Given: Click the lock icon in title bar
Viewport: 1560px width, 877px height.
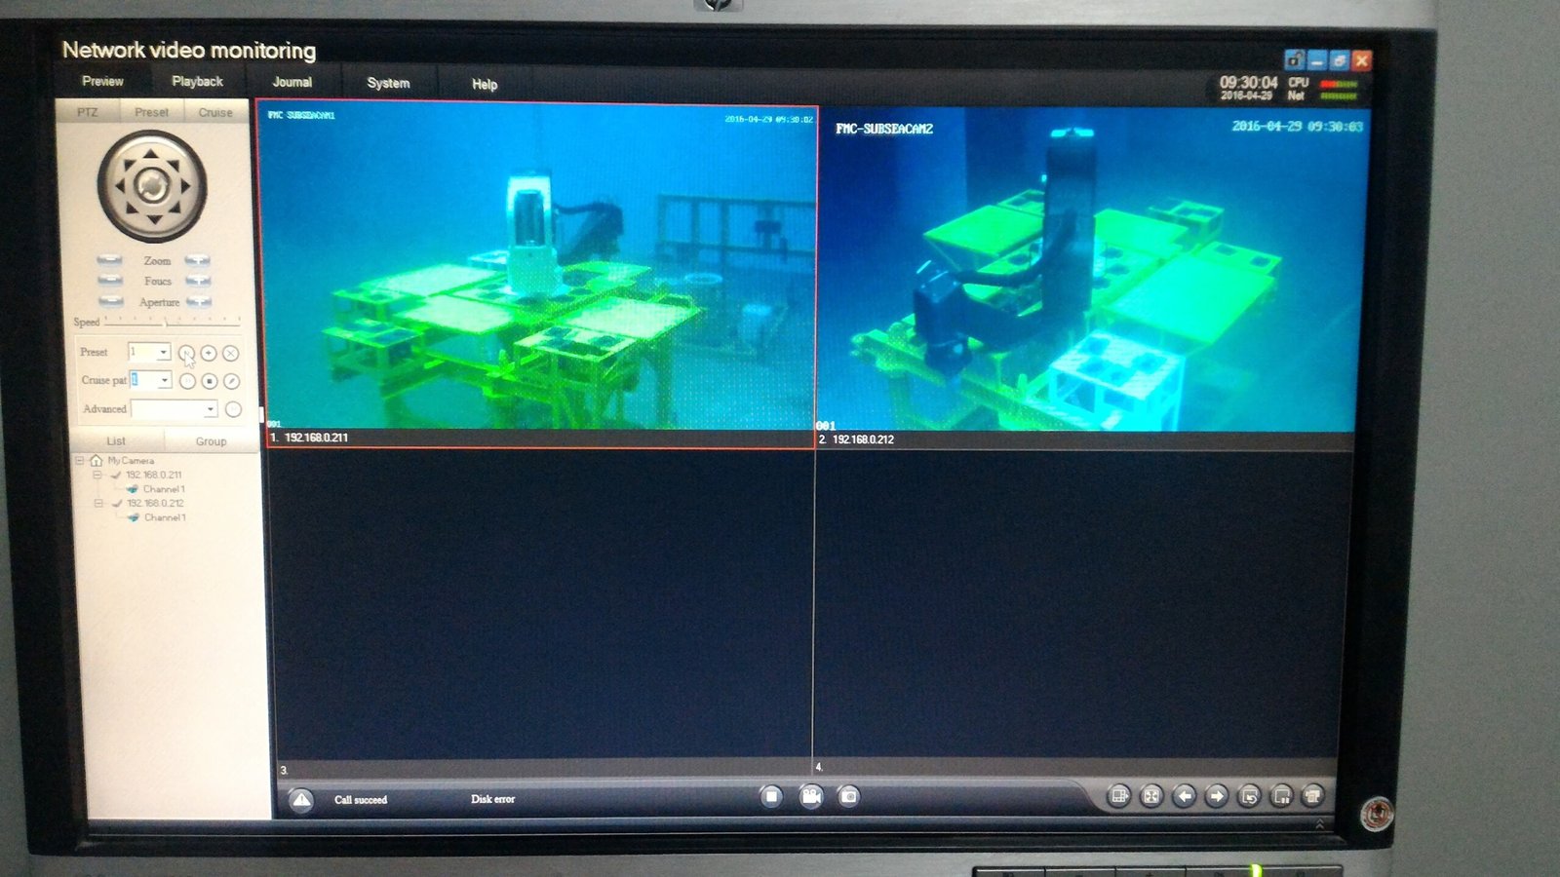Looking at the screenshot, I should coord(1294,60).
